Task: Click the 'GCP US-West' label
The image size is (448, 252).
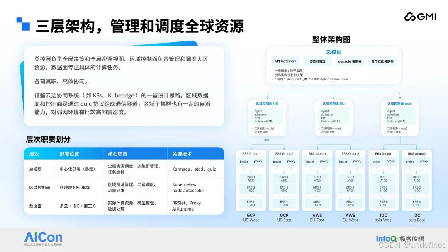Action: [251, 218]
